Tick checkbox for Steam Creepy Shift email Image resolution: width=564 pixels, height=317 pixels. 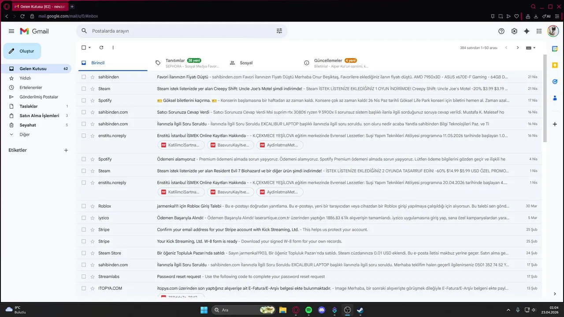(x=84, y=88)
